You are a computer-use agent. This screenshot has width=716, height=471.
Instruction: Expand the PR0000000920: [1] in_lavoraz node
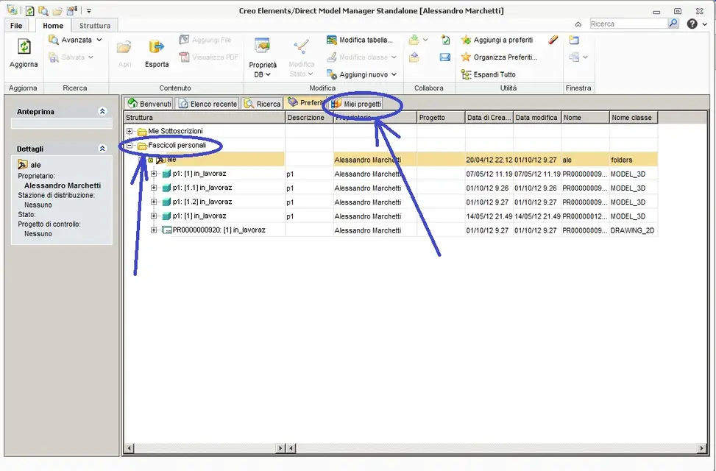point(154,230)
